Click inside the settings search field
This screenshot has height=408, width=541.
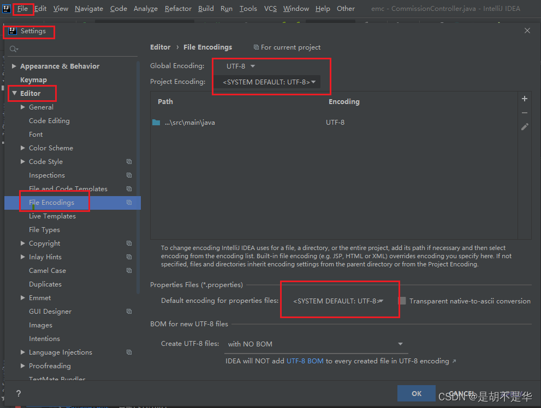(73, 49)
